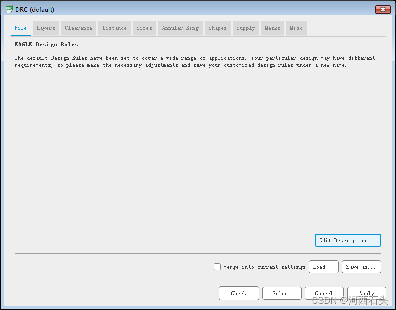View the Shapes tab
Image resolution: width=396 pixels, height=310 pixels.
click(x=218, y=28)
